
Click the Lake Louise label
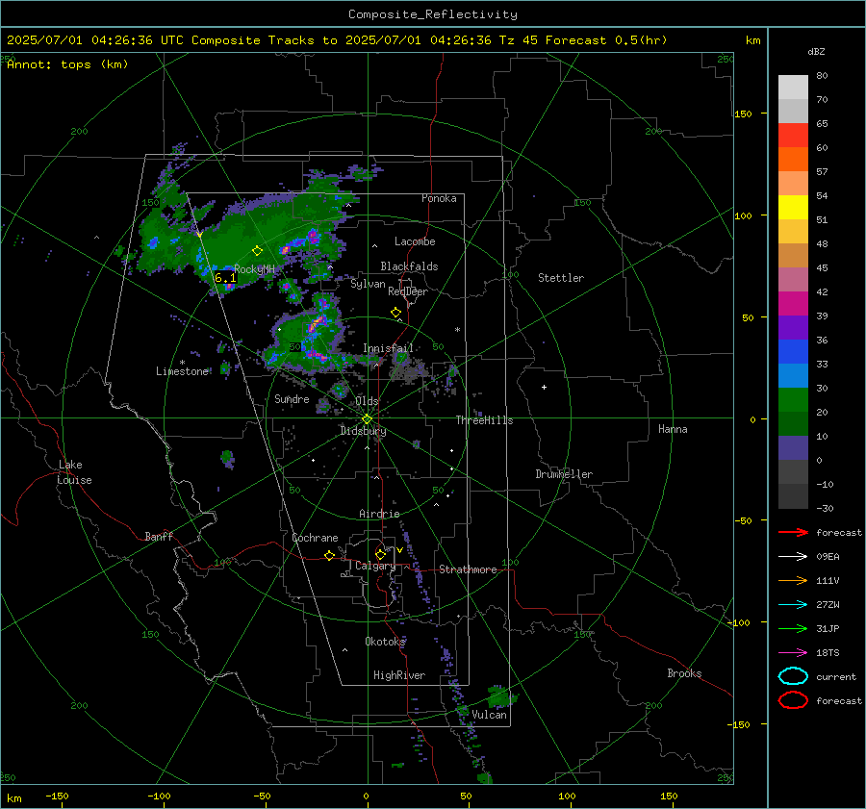pyautogui.click(x=74, y=472)
